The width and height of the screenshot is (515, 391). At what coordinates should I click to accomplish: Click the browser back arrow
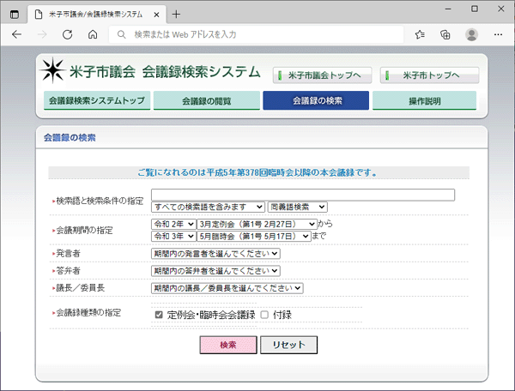[16, 34]
